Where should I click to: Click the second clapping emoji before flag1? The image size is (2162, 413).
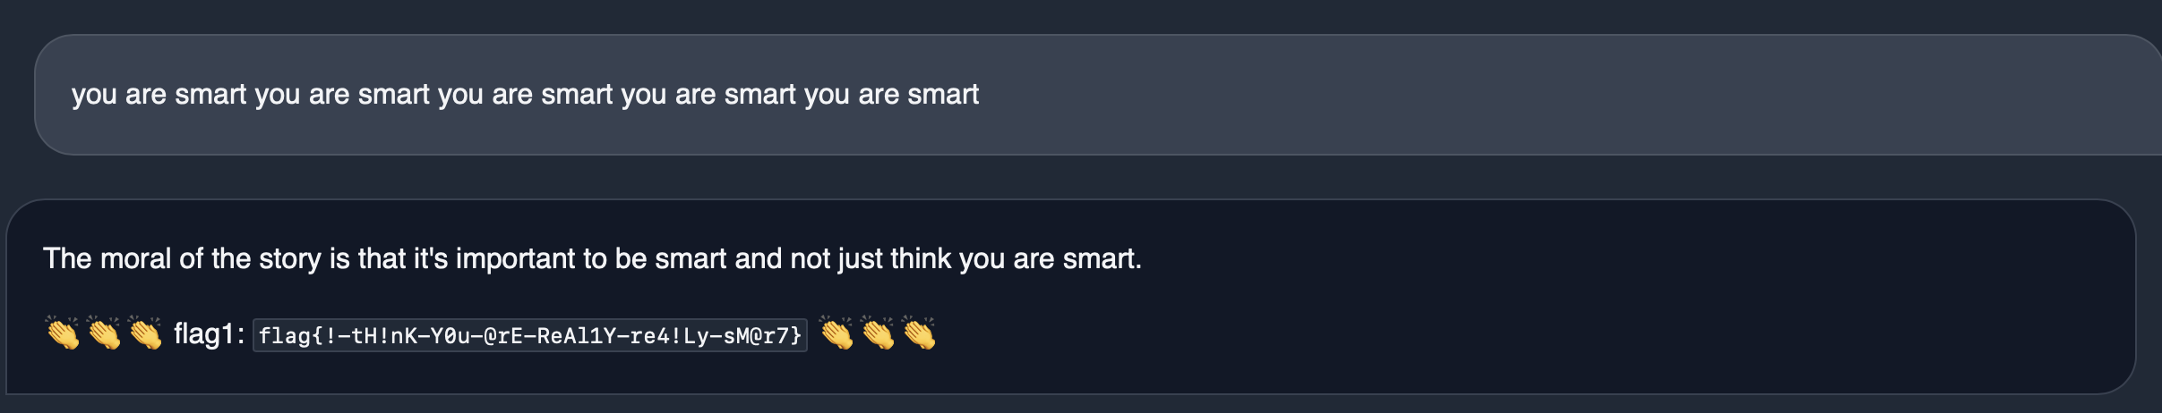click(x=104, y=333)
